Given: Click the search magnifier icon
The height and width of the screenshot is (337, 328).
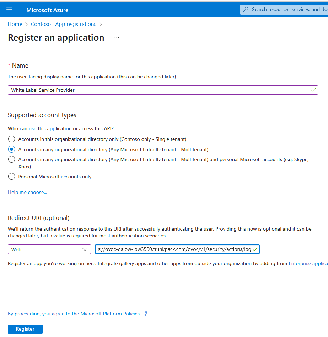Looking at the screenshot, I should [246, 10].
